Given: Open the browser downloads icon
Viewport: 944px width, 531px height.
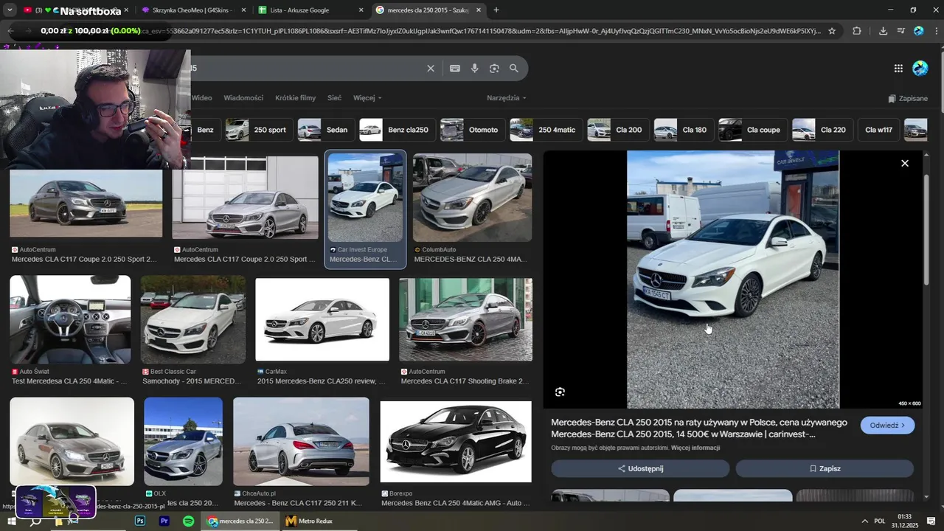Looking at the screenshot, I should (x=883, y=31).
